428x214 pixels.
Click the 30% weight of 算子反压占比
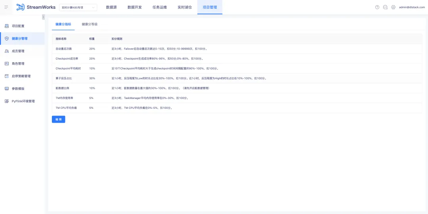(x=92, y=78)
